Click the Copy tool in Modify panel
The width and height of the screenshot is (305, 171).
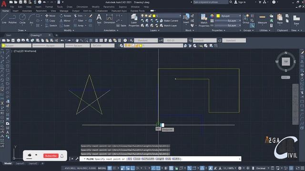[x=50, y=20]
